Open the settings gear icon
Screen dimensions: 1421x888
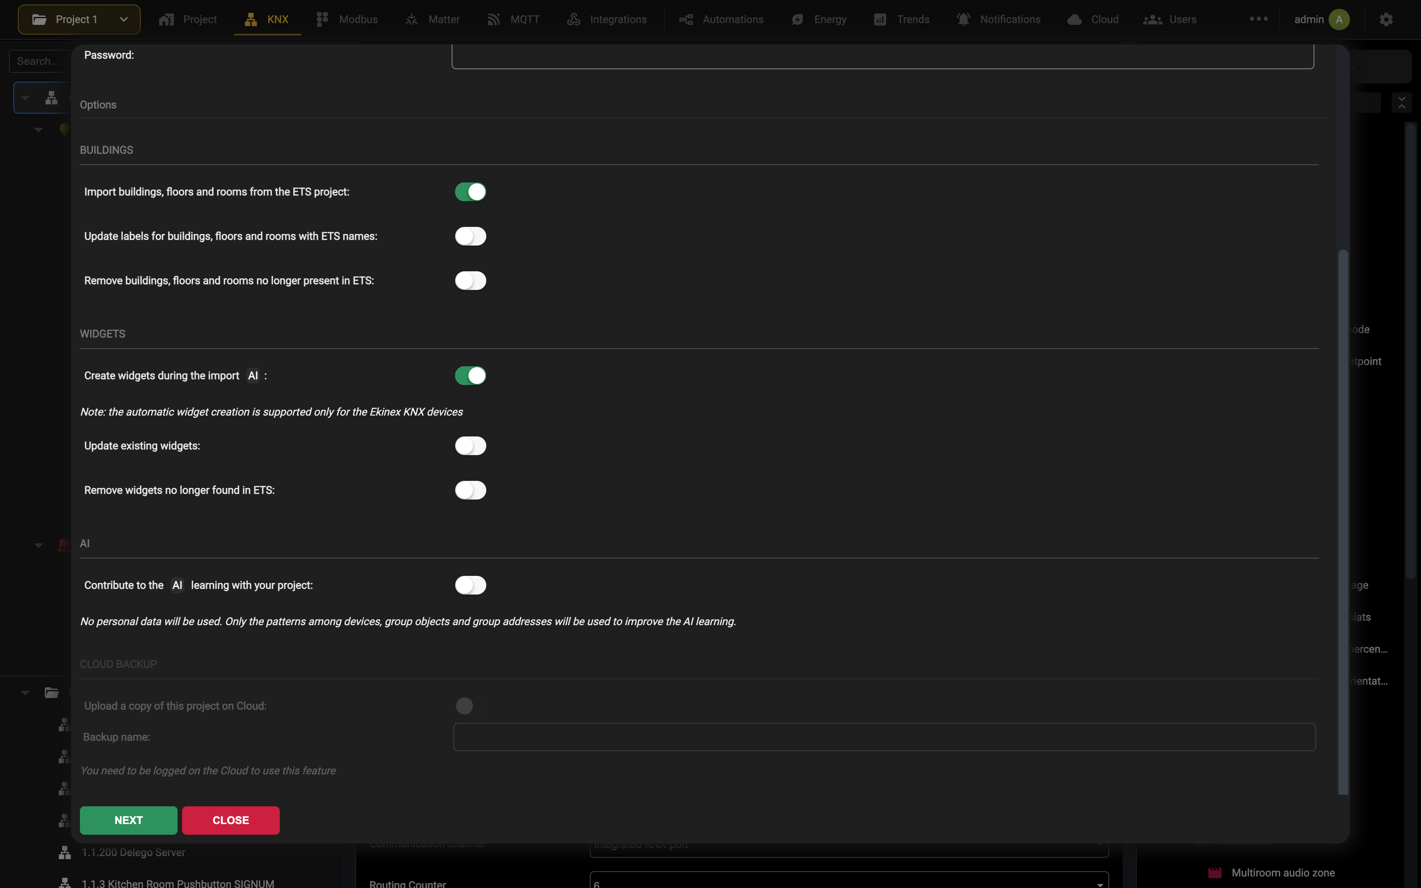tap(1386, 20)
